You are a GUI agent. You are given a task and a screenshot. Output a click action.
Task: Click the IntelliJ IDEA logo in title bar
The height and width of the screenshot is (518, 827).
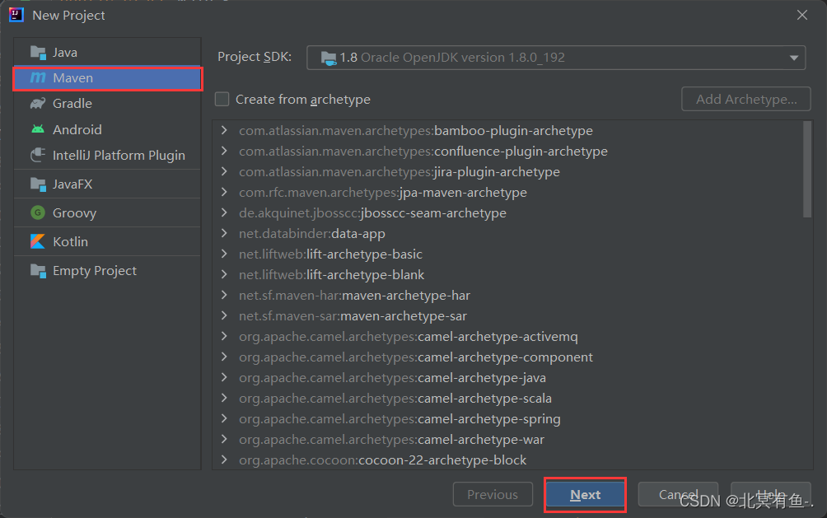click(16, 15)
